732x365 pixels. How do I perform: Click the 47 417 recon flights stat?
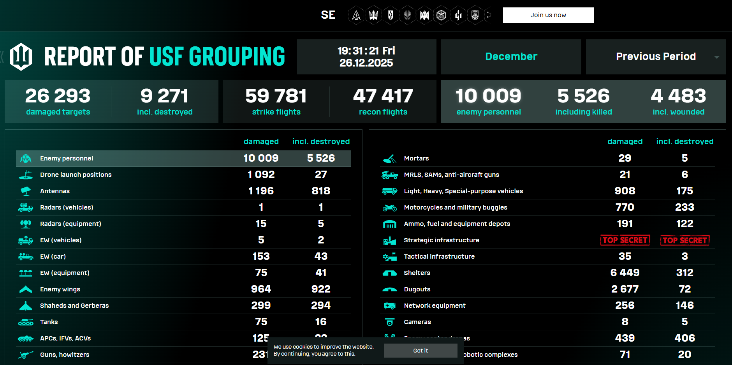[383, 102]
